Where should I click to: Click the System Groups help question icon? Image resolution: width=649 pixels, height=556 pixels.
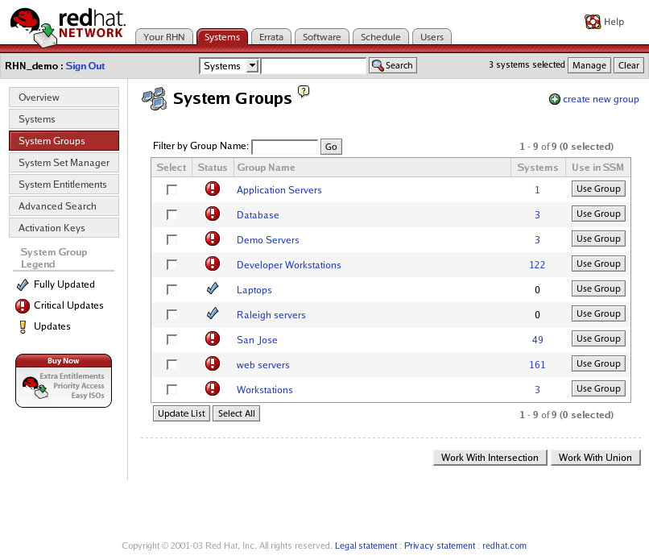tap(304, 91)
